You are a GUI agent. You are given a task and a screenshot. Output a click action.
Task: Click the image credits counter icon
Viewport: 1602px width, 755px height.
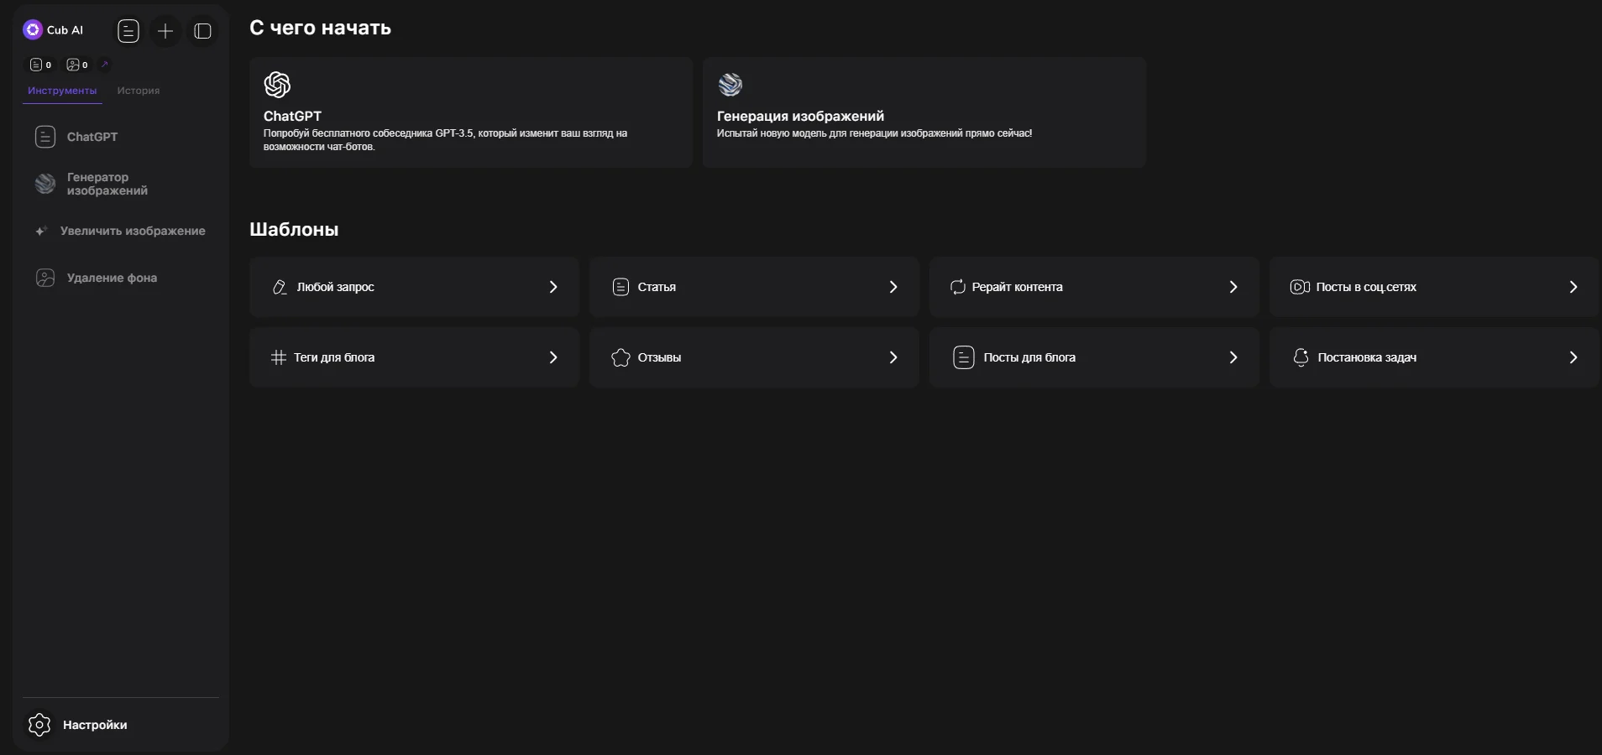click(x=72, y=65)
